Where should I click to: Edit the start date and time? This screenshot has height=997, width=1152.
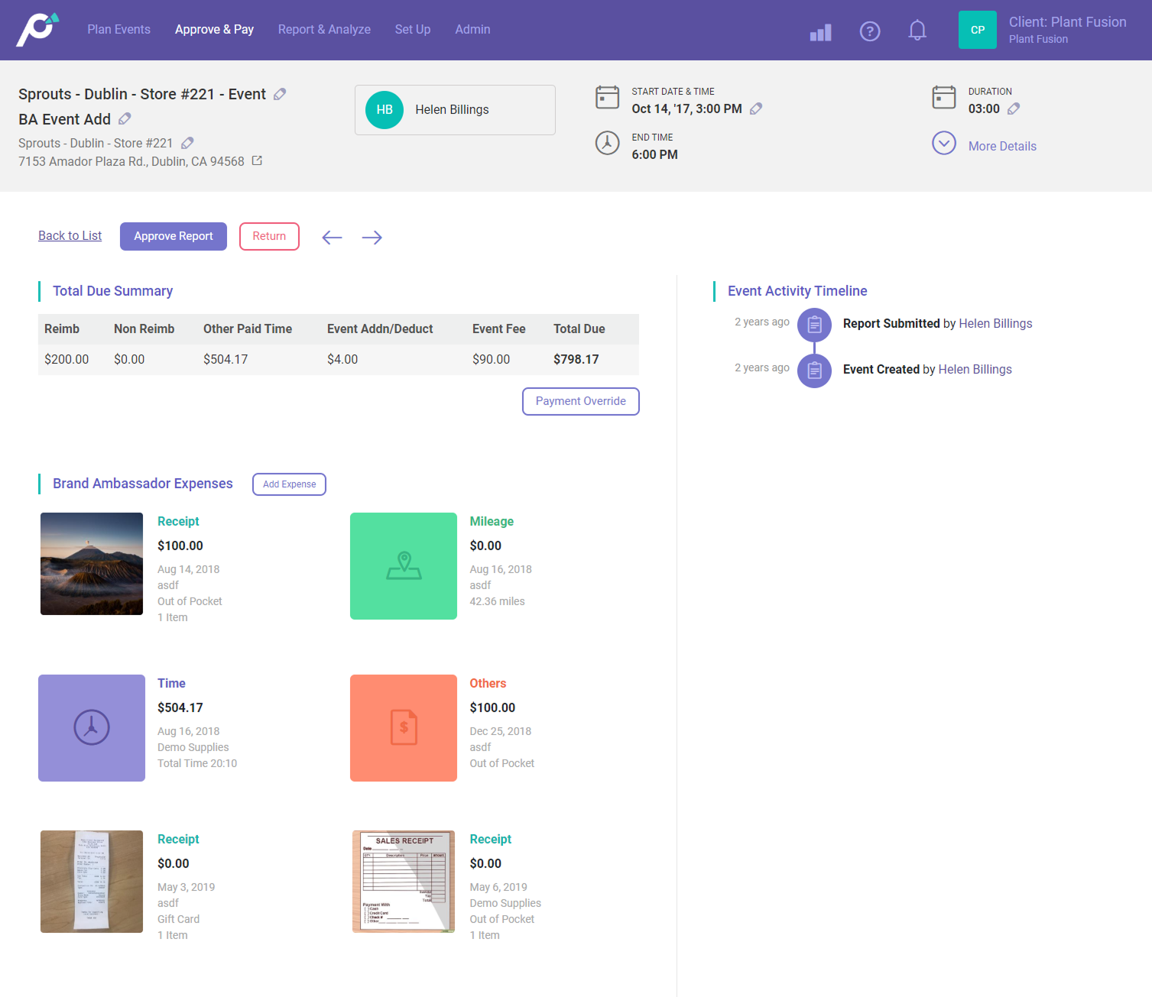pos(755,108)
